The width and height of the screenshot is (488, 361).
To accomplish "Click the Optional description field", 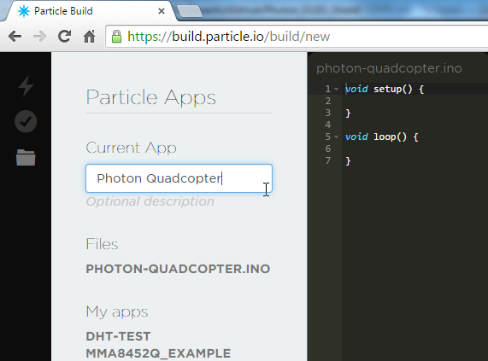I will [x=150, y=201].
